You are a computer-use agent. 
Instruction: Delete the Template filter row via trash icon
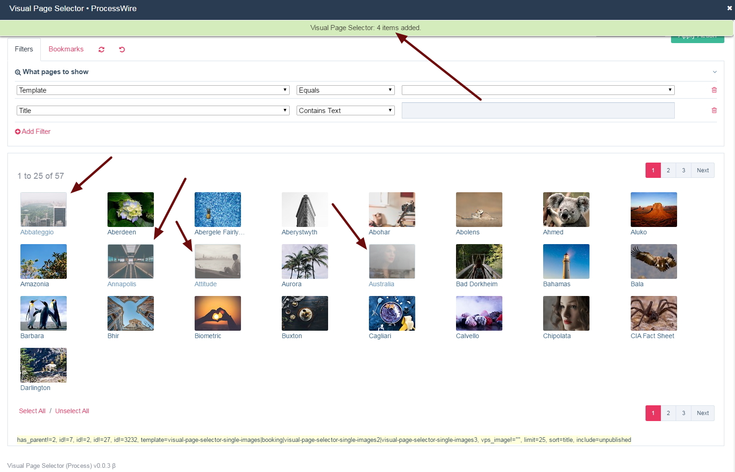coord(714,90)
